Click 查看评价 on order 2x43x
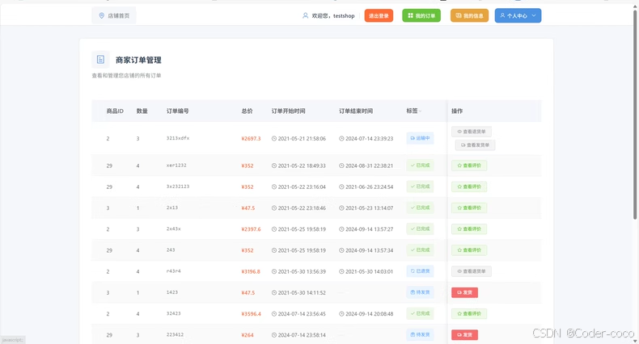The image size is (639, 344). click(469, 229)
